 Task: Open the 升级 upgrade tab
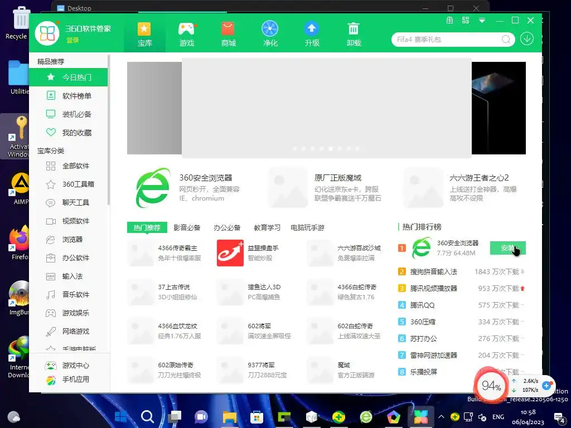(x=312, y=34)
